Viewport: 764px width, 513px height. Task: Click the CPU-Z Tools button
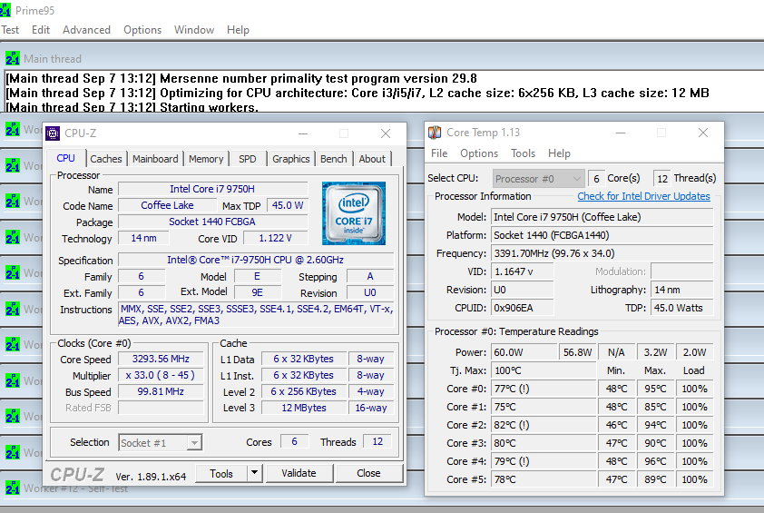pos(221,473)
